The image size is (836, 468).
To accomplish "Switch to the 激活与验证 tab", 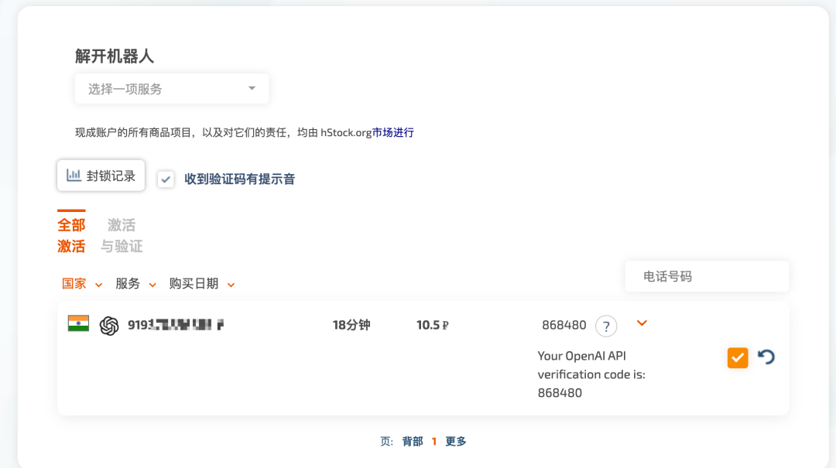I will point(122,235).
